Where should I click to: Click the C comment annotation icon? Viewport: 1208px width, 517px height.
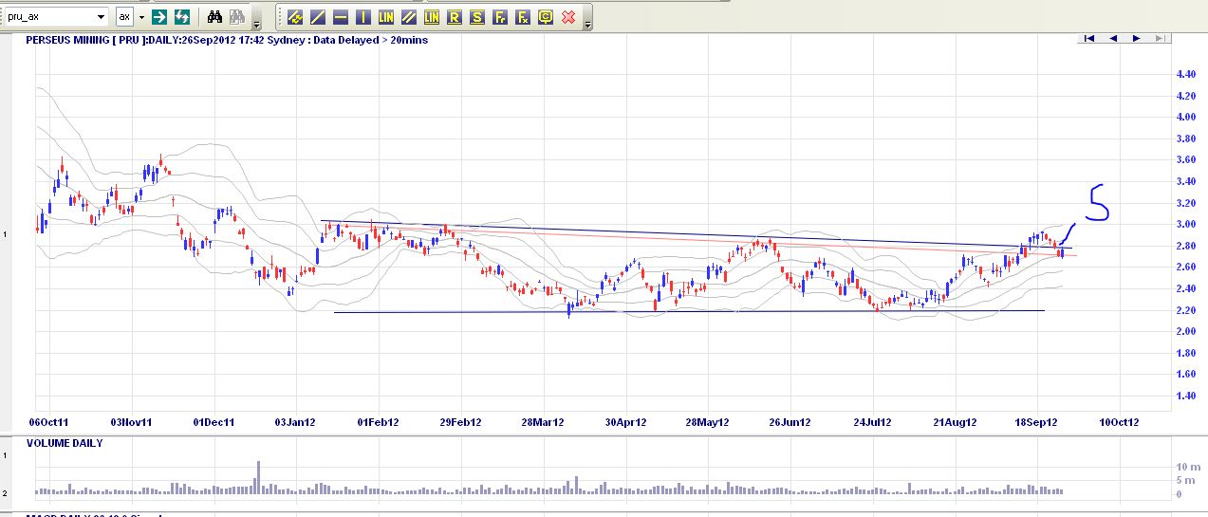(x=546, y=17)
